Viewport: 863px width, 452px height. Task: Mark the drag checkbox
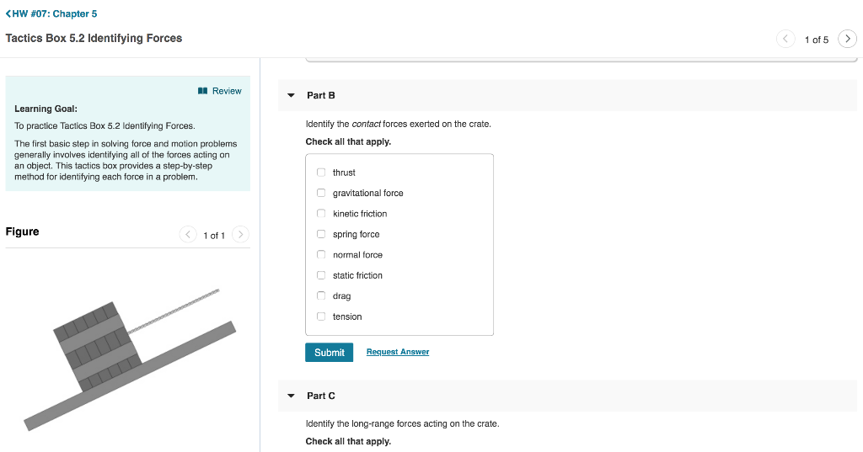[321, 295]
